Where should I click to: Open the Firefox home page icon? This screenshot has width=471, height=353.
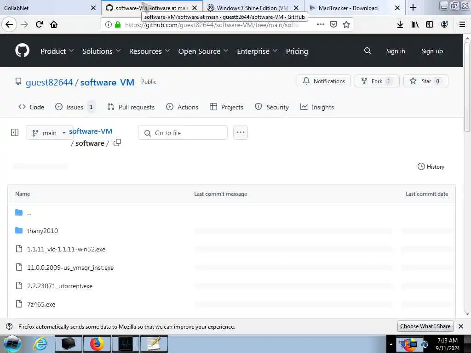click(x=54, y=25)
